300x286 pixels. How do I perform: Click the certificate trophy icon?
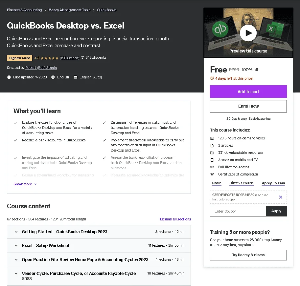pyautogui.click(x=212, y=174)
